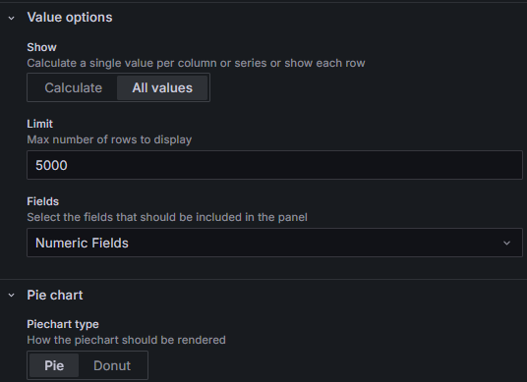527x382 pixels.
Task: Collapse Pie chart section via chevron icon
Action: click(x=12, y=296)
